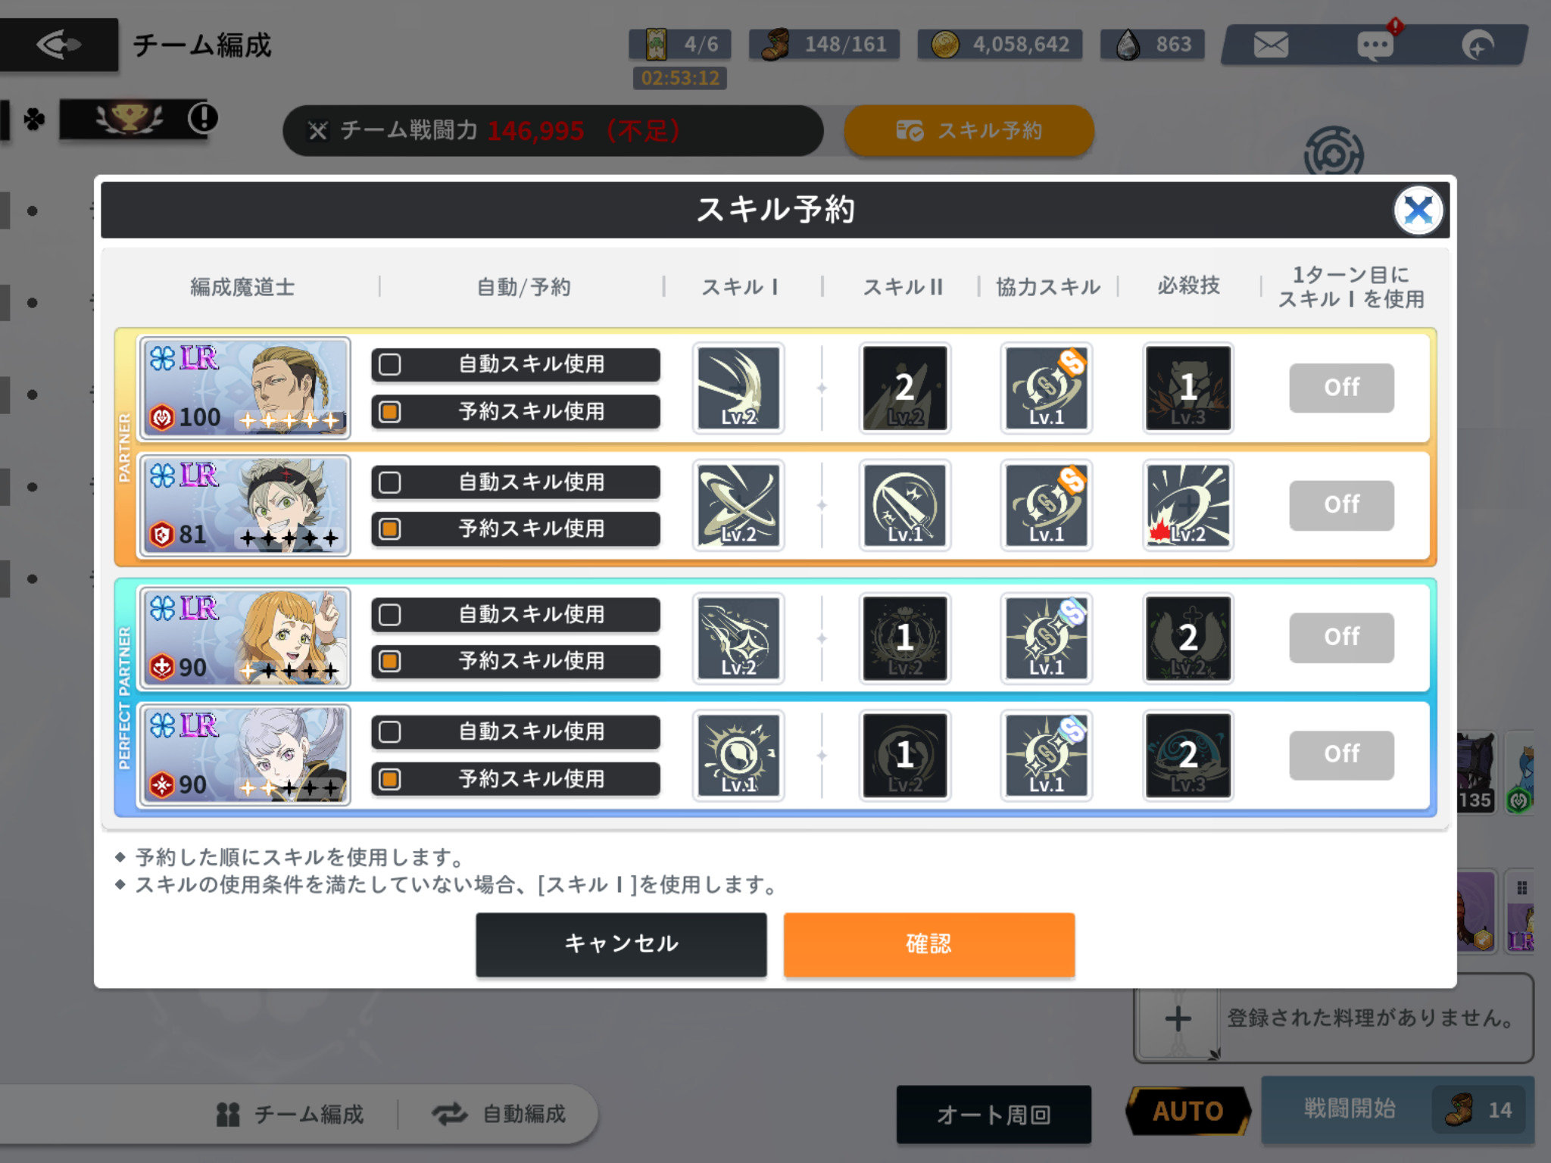Select the level 81 Asta character thumbnail

click(x=244, y=505)
